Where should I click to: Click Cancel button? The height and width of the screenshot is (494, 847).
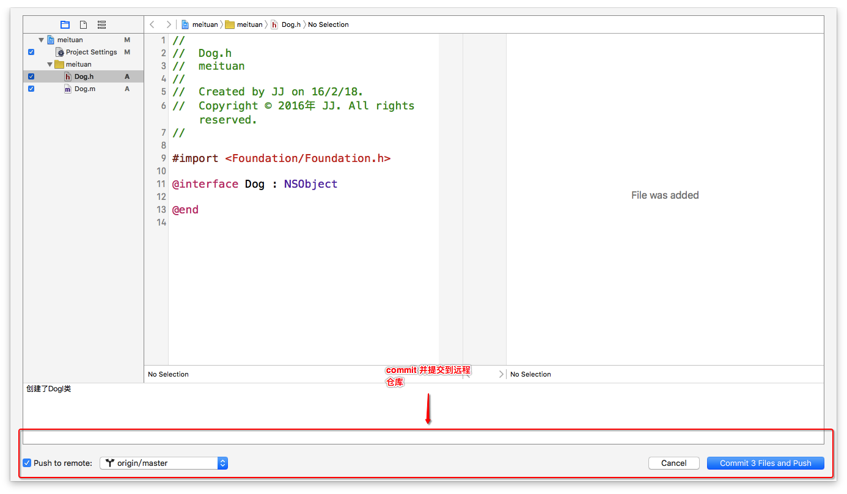point(674,463)
